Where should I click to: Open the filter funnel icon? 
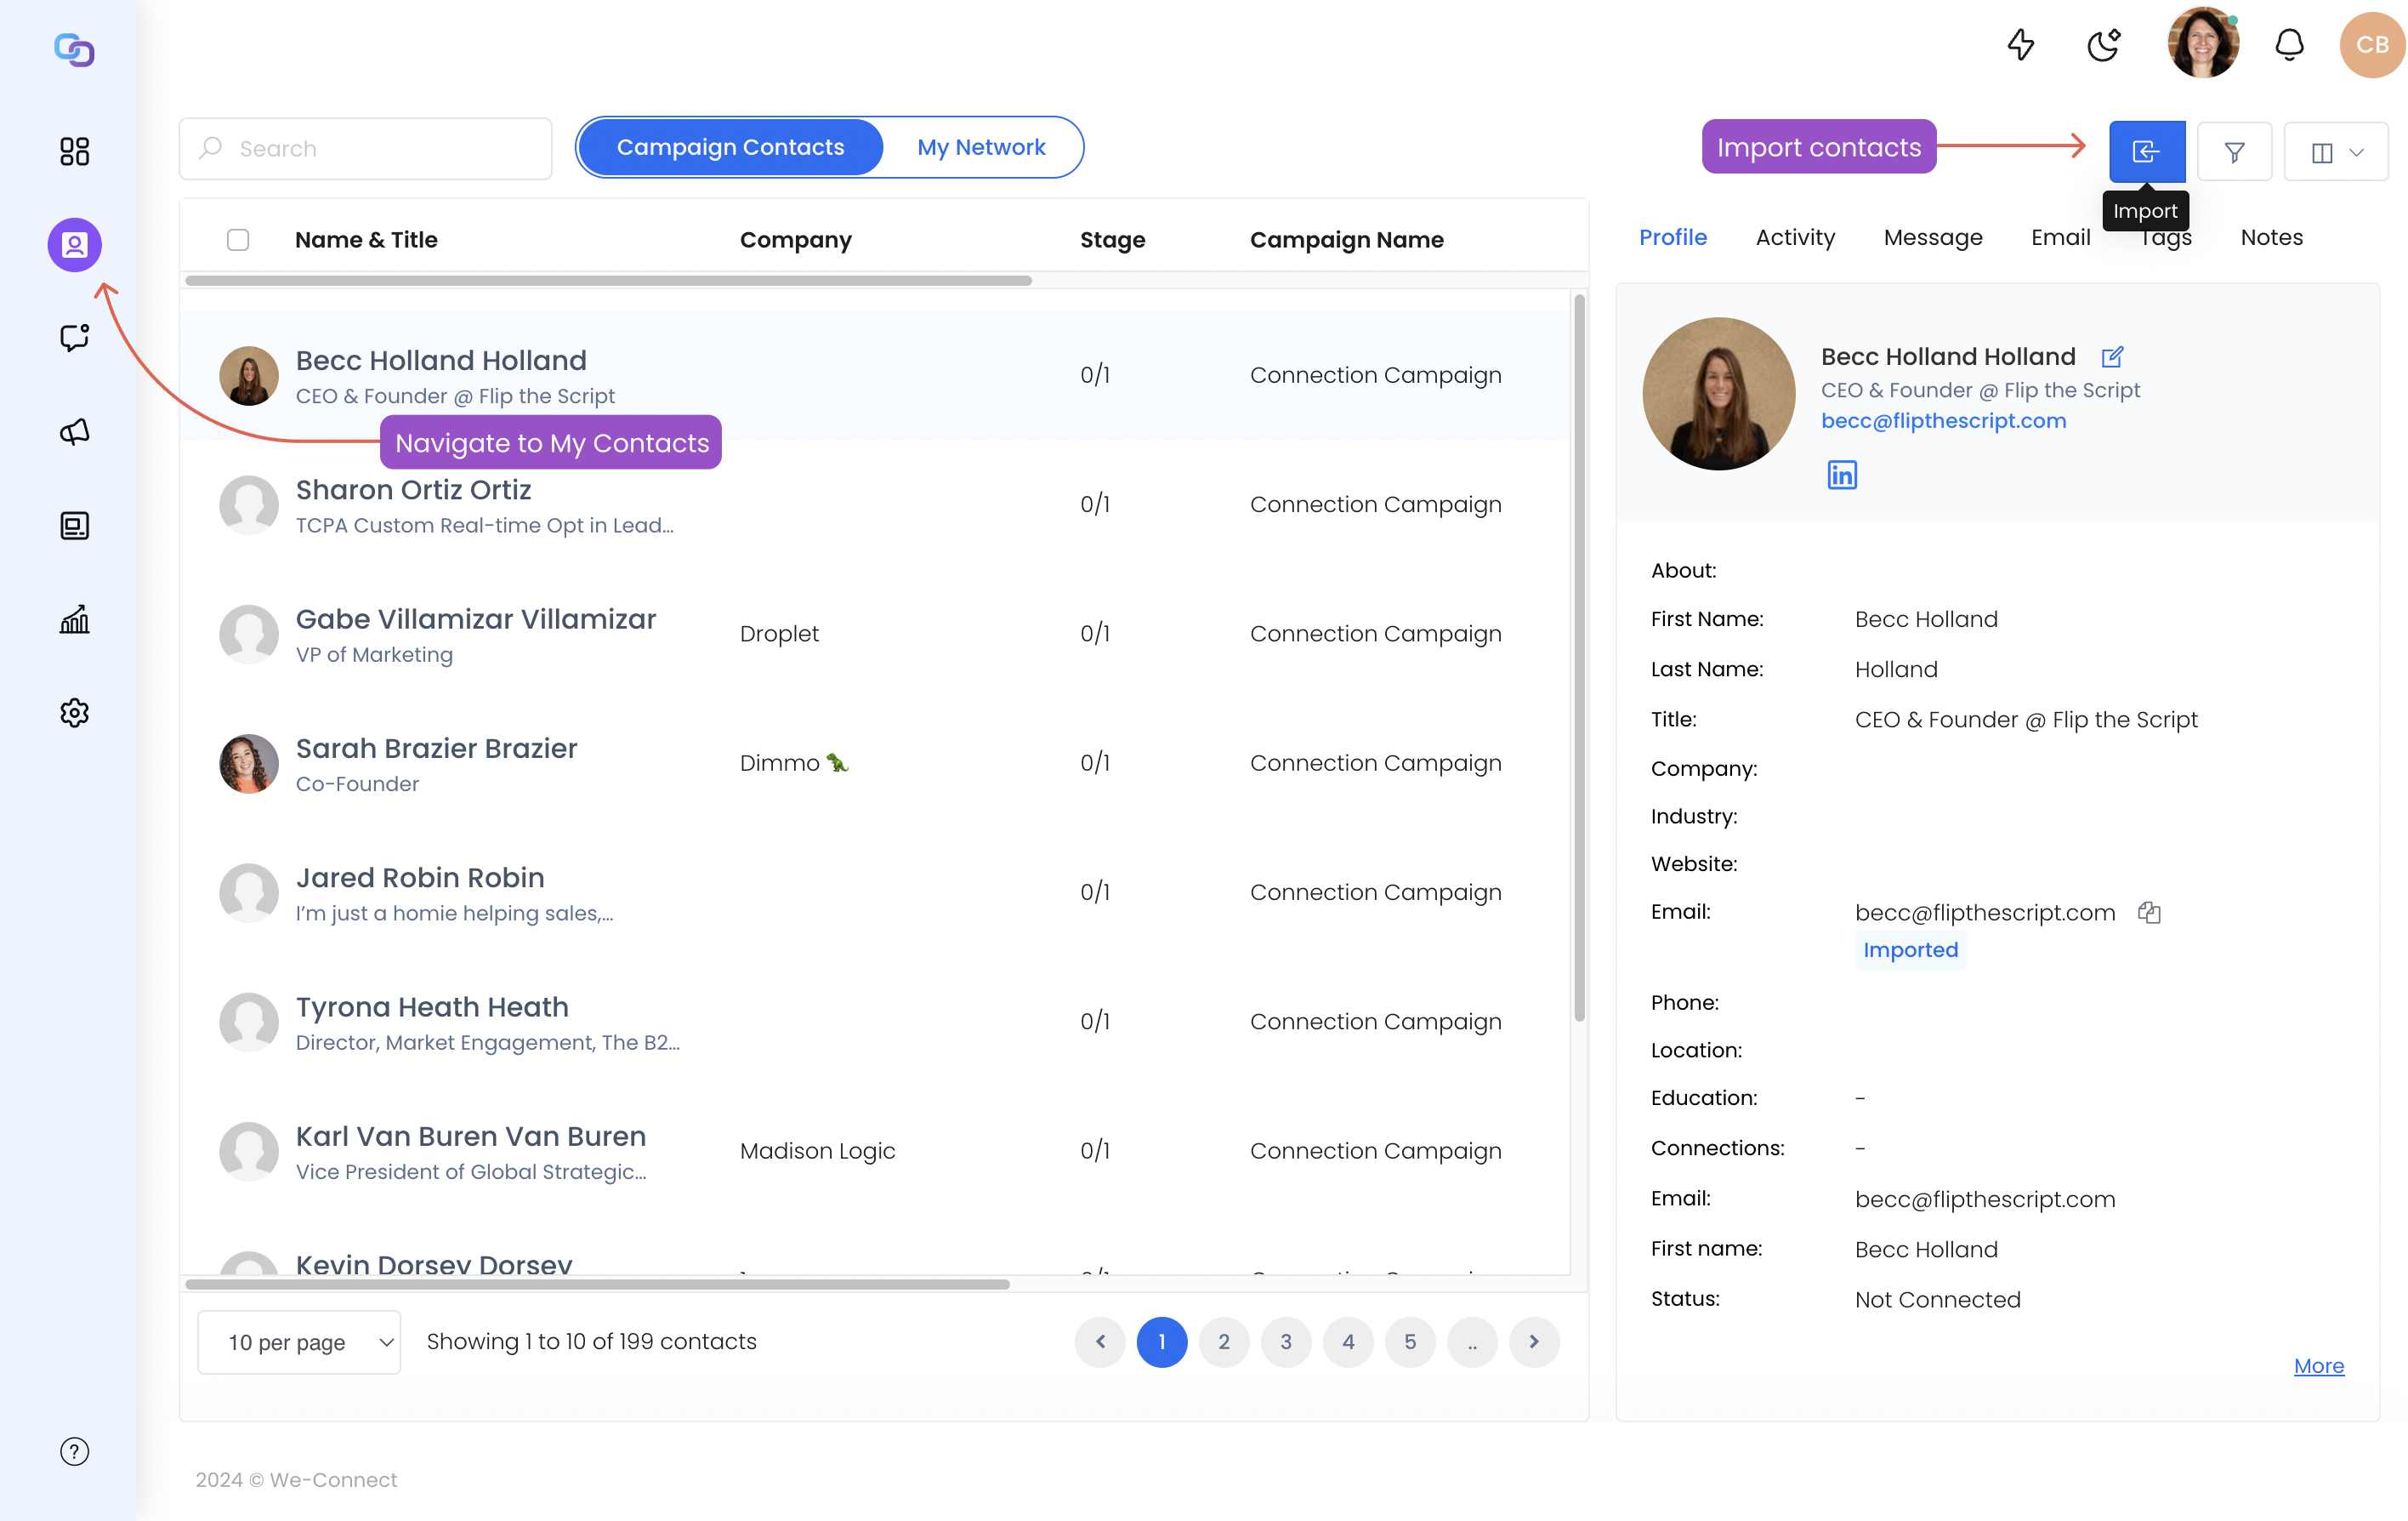click(x=2234, y=151)
